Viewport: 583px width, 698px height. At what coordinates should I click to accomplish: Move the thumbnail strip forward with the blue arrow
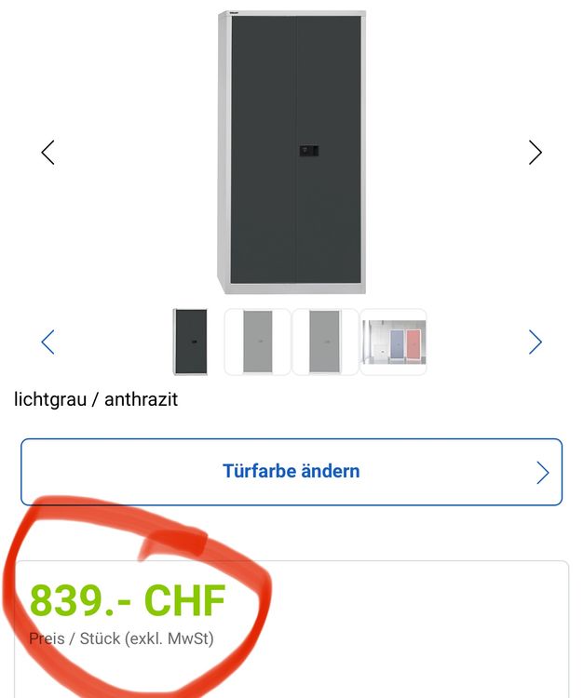pos(535,342)
